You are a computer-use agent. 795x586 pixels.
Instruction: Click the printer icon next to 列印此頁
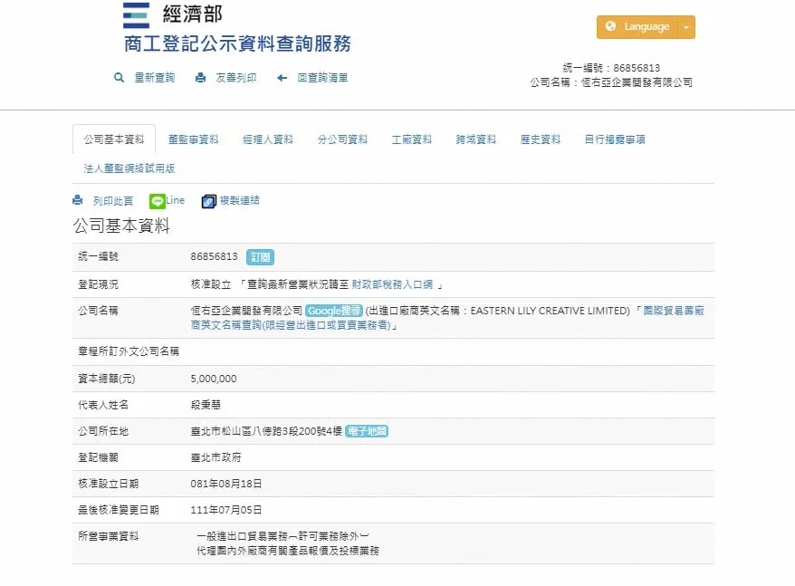click(78, 201)
